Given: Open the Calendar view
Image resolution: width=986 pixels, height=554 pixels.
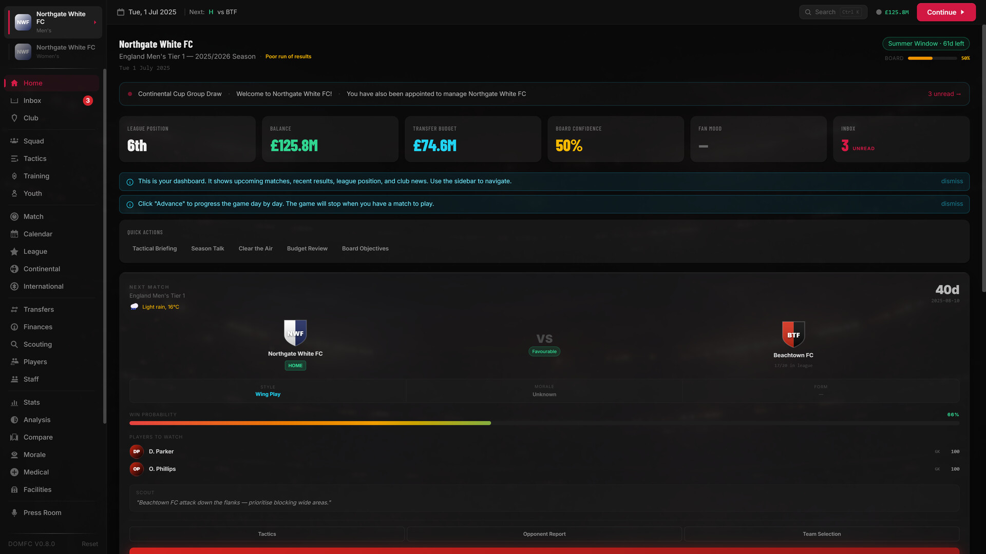Looking at the screenshot, I should (37, 234).
